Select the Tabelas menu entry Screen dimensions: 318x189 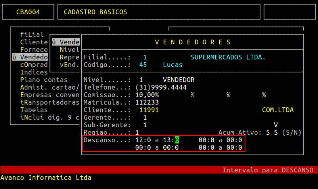[34, 110]
